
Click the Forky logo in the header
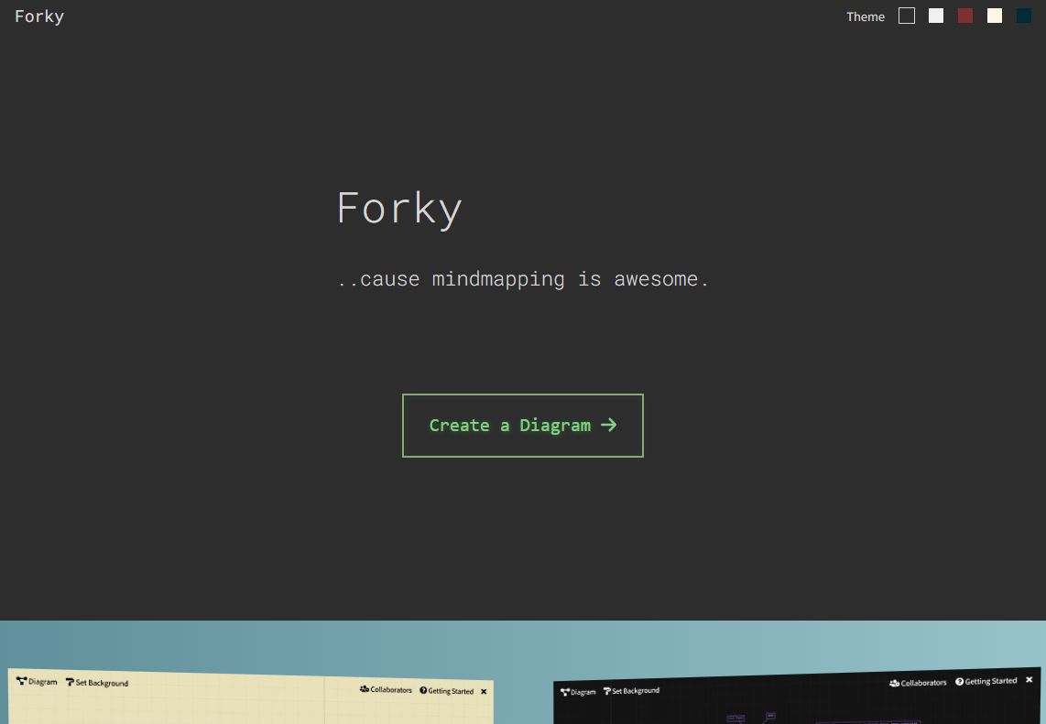click(39, 16)
